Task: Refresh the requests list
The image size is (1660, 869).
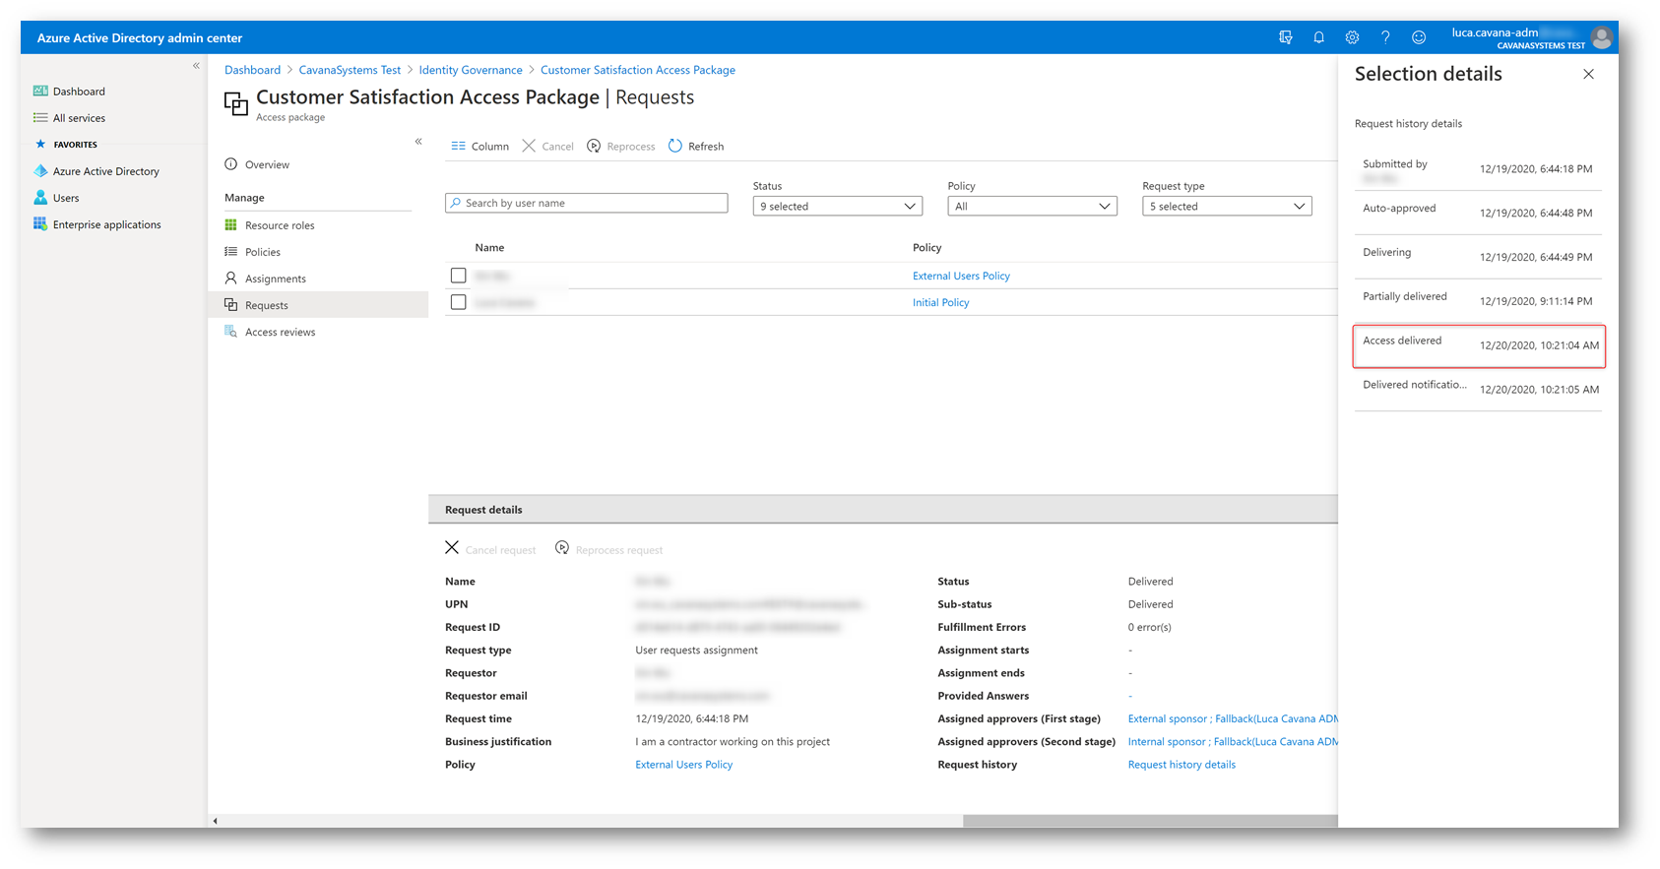Action: pyautogui.click(x=696, y=146)
